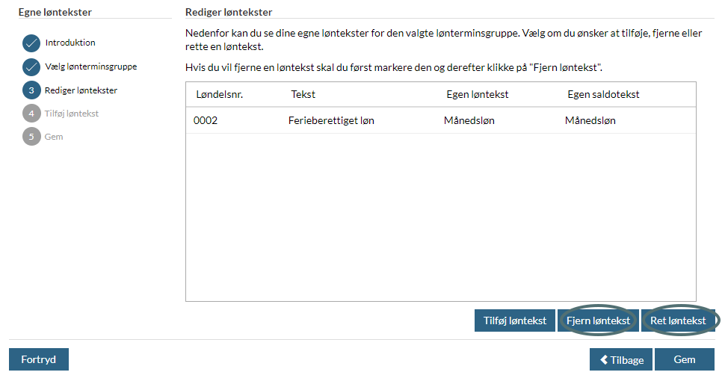This screenshot has height=378, width=725.
Task: Click the Ferieberettiget løn text cell
Action: point(331,120)
